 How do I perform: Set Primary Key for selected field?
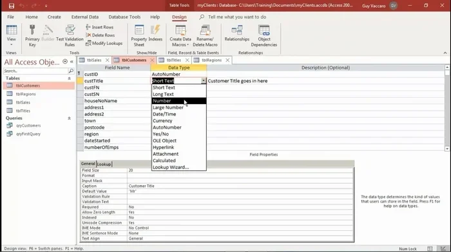click(x=32, y=35)
